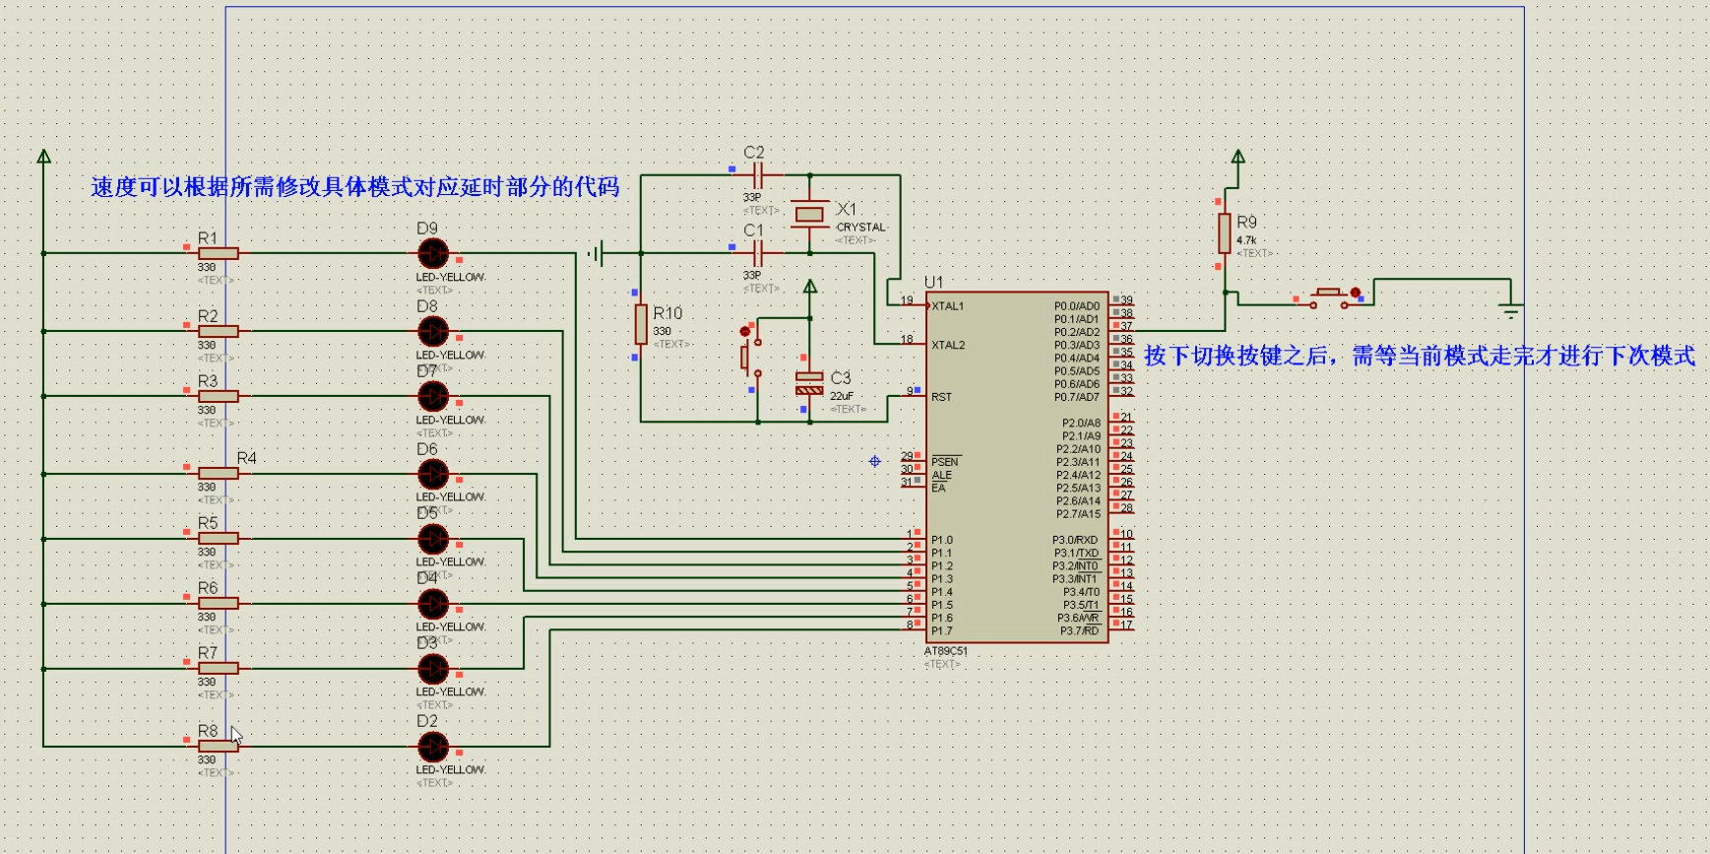Viewport: 1710px width, 854px height.
Task: Select resistor R5 body
Action: pyautogui.click(x=219, y=539)
